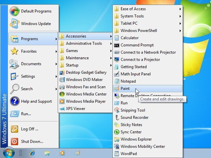Expand the System Tools submenu arrow

(180, 16)
